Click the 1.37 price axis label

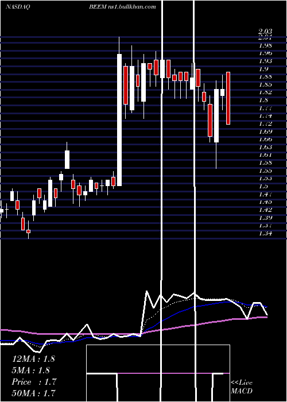pos(265,226)
